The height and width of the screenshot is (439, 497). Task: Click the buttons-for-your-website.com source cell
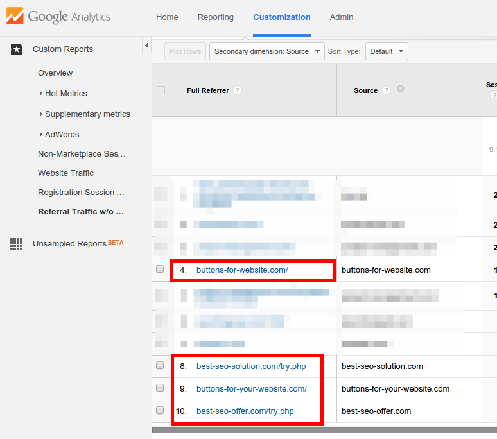[x=396, y=389]
